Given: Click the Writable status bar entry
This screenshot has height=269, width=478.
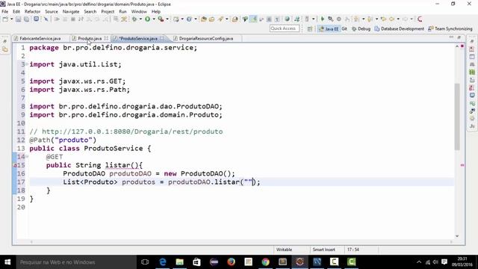Looking at the screenshot, I should 284,250.
